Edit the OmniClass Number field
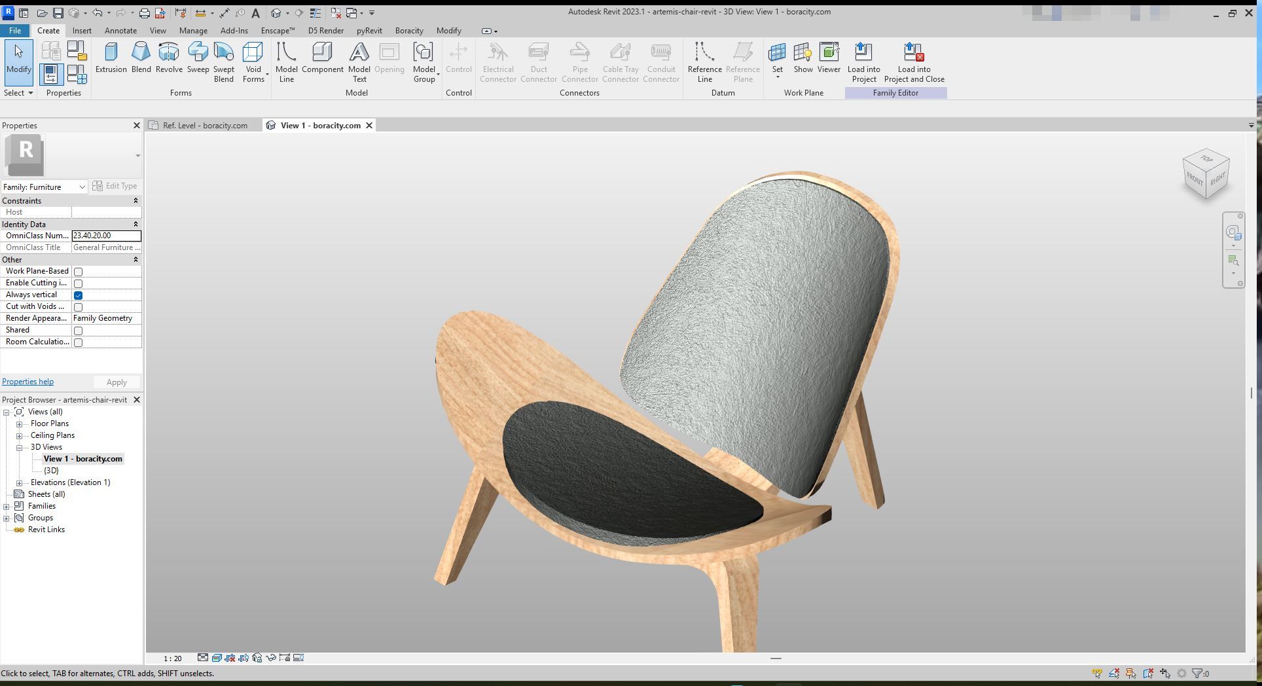The image size is (1262, 686). (106, 236)
